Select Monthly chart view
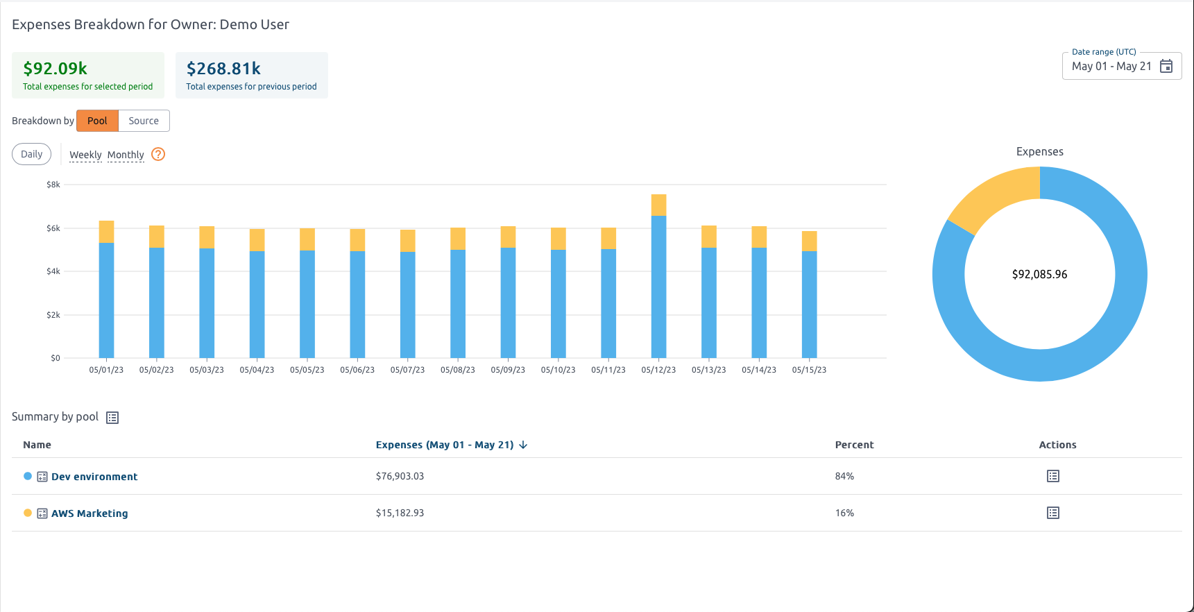Viewport: 1194px width, 612px height. pyautogui.click(x=126, y=155)
